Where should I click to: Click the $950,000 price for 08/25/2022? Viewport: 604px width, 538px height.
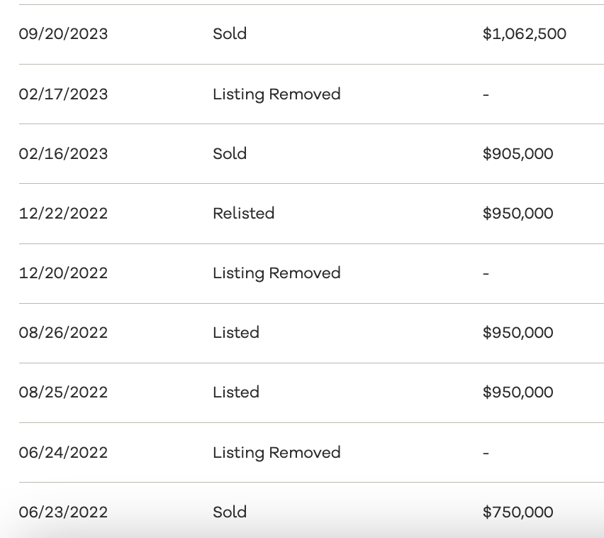[518, 392]
